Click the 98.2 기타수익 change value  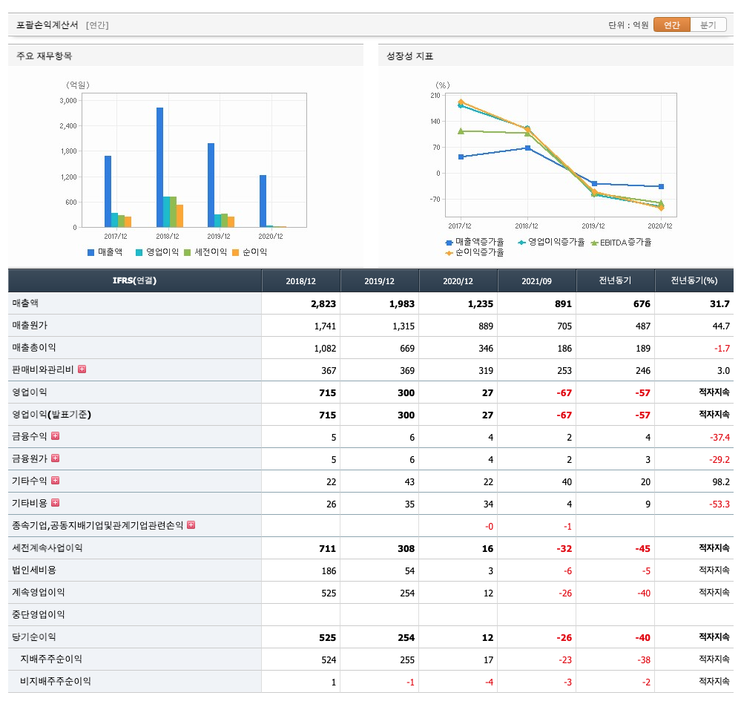721,482
